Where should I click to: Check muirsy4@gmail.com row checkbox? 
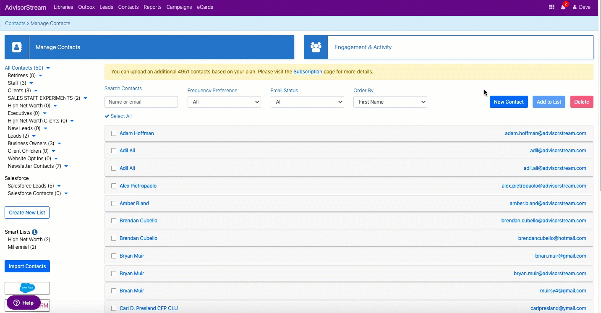[114, 291]
